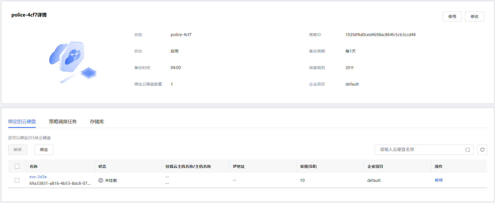Switch to the 绑定的云硬盘 tab
Screen dimensions: 495x203
pos(22,122)
